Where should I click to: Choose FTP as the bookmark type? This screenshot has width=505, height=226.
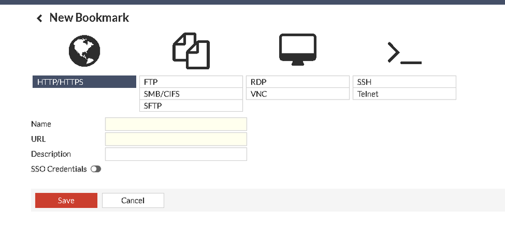tap(191, 82)
